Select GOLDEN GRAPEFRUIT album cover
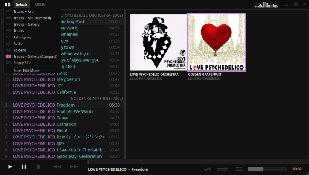The width and height of the screenshot is (309, 175). click(x=216, y=42)
